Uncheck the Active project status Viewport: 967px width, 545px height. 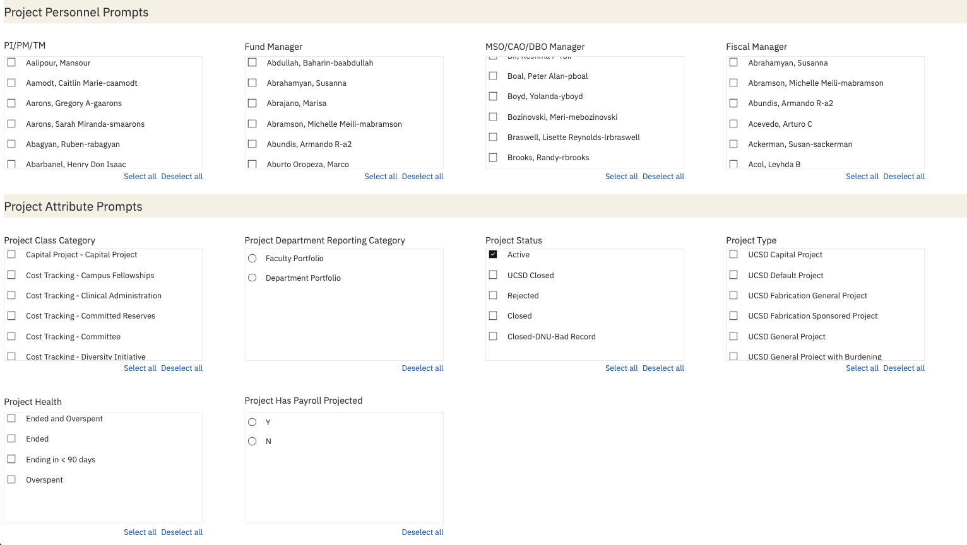493,254
